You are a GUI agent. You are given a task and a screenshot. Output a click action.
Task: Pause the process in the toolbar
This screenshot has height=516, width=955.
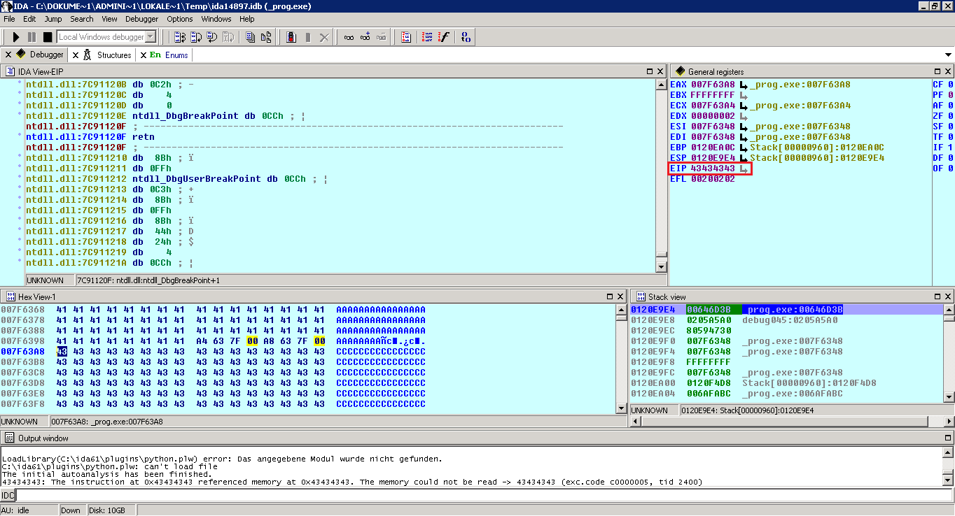click(32, 37)
